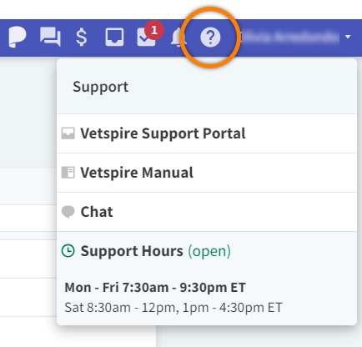Click the Chat bubble icon in menu
The width and height of the screenshot is (362, 347).
pos(68,212)
